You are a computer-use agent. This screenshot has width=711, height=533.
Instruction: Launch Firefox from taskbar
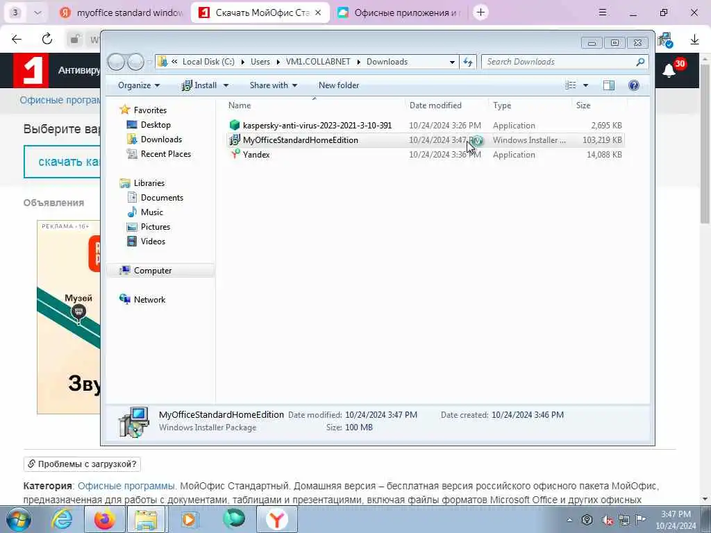click(x=104, y=519)
